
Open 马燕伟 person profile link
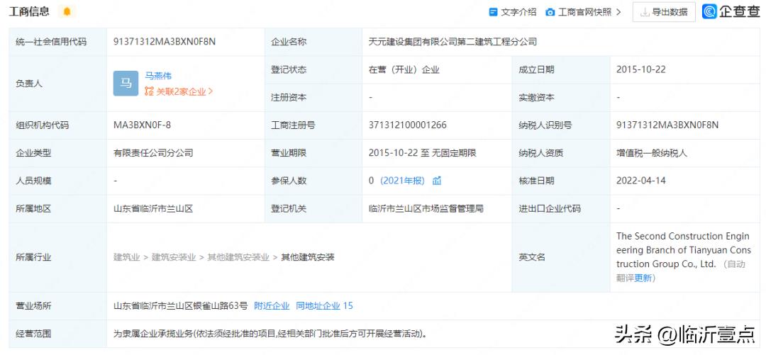158,77
